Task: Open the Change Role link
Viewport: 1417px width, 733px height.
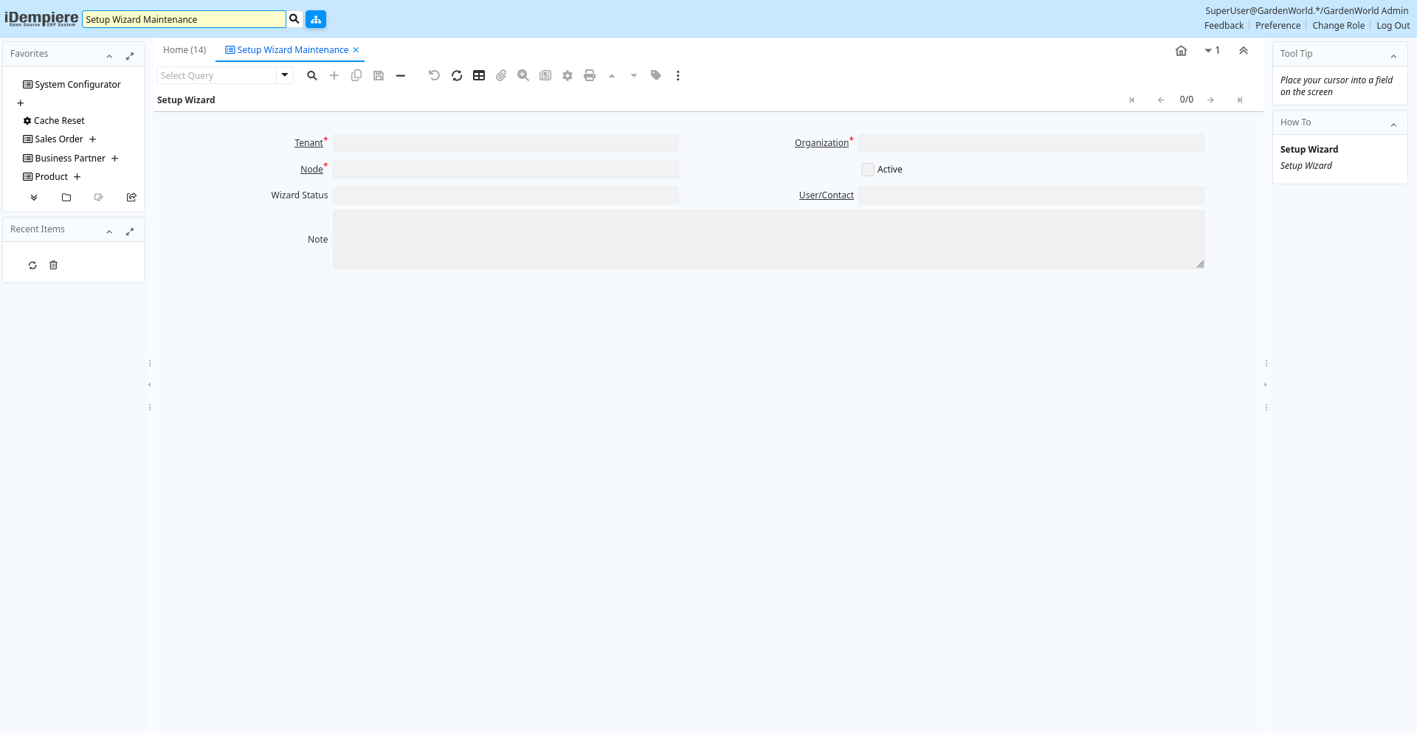Action: 1338,26
